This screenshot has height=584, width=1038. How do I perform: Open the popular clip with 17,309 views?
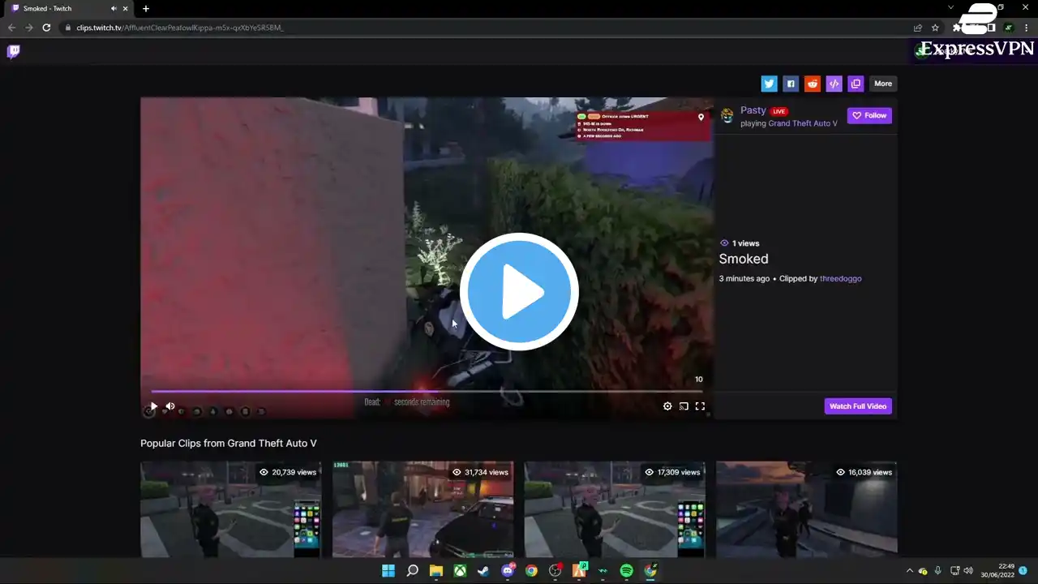coord(615,509)
